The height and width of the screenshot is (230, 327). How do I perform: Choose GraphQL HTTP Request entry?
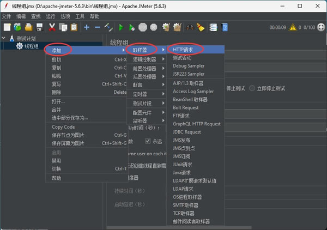click(196, 124)
